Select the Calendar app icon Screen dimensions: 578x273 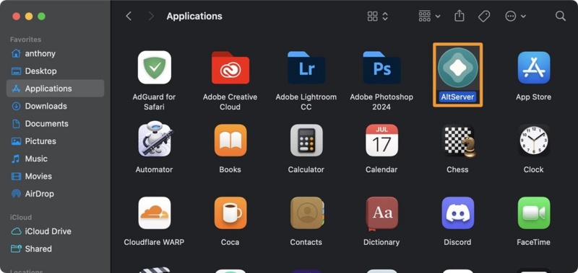coord(381,140)
